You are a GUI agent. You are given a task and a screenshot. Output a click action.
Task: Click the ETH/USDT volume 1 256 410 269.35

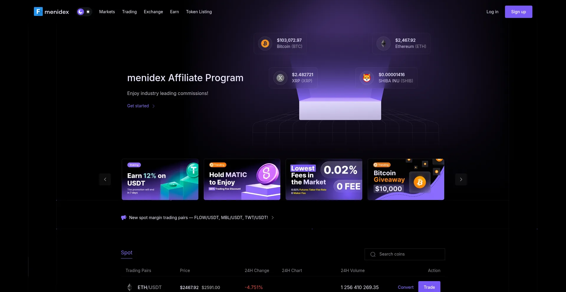pos(360,287)
